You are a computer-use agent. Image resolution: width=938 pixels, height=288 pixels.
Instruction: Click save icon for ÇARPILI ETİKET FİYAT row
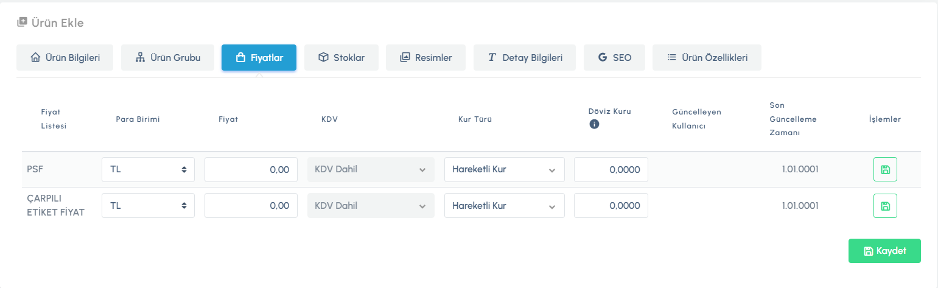click(x=885, y=206)
